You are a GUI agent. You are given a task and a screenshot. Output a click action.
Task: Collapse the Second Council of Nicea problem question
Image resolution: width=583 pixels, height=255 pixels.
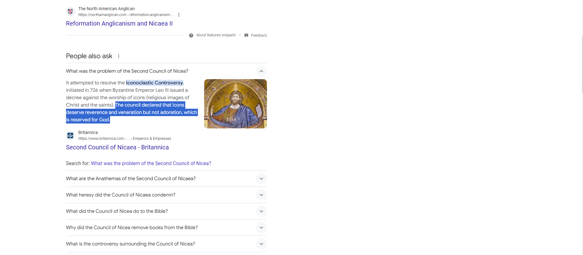(261, 71)
